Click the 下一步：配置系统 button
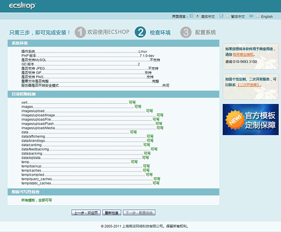Viewport: 281px width, 232px height. pos(139,213)
